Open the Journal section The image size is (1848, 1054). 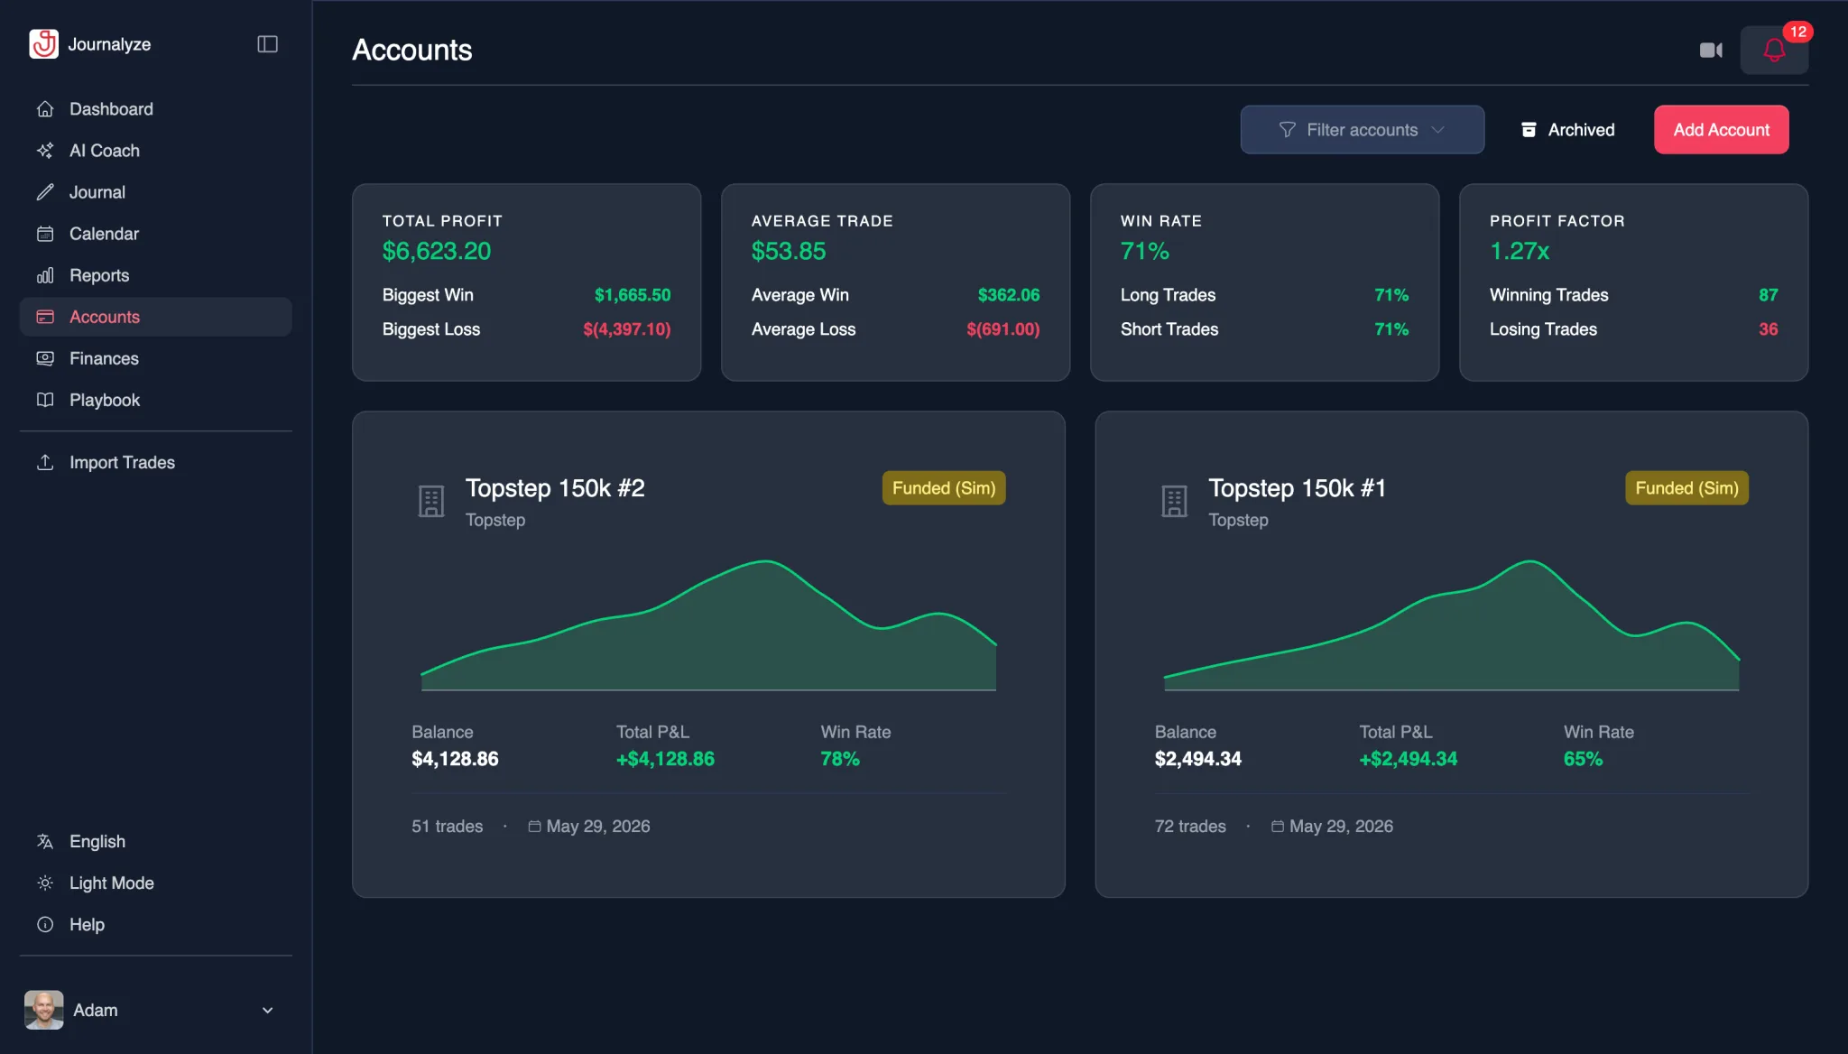(155, 192)
